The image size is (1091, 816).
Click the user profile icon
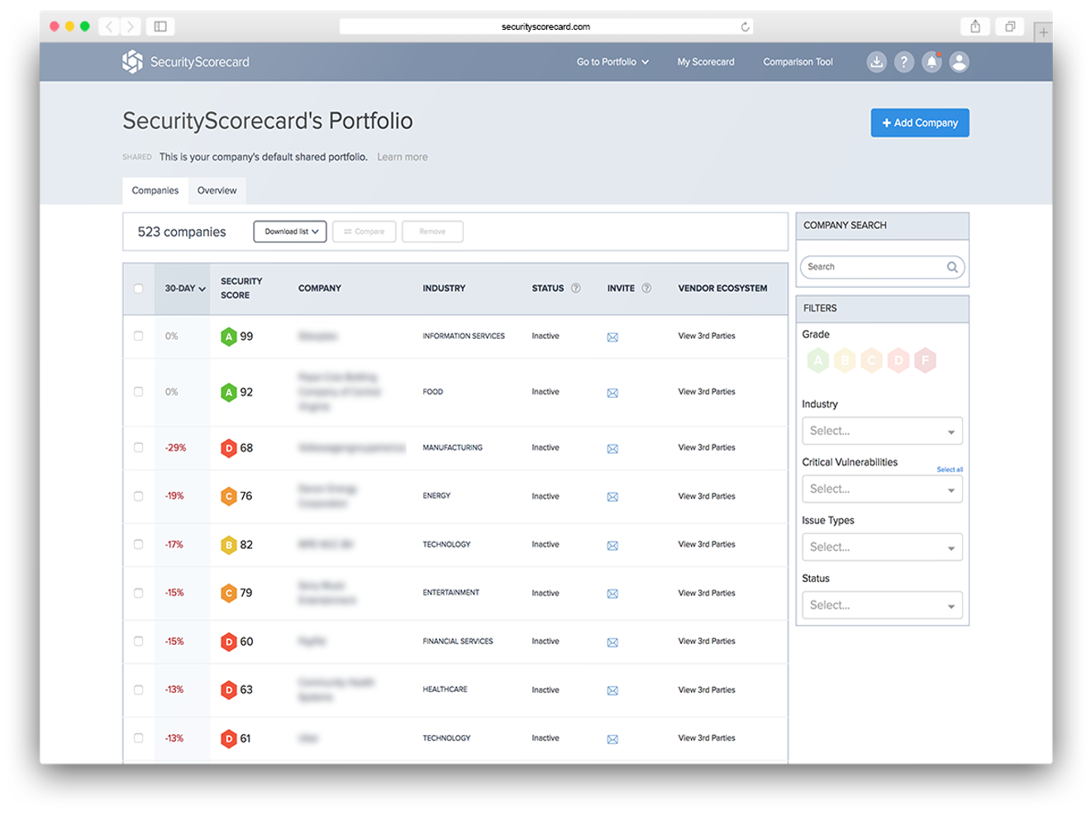pyautogui.click(x=959, y=61)
